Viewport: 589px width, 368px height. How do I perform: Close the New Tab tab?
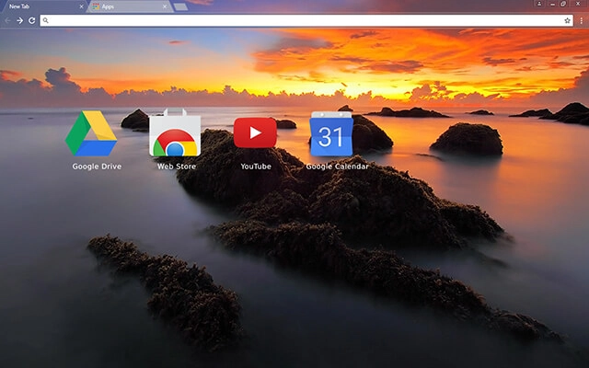pos(82,6)
